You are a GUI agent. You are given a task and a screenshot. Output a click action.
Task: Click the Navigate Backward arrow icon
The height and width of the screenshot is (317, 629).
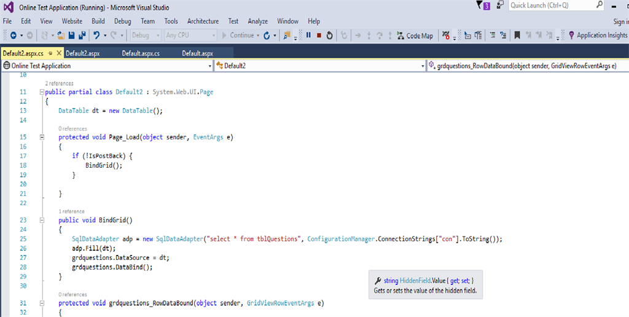(x=13, y=36)
